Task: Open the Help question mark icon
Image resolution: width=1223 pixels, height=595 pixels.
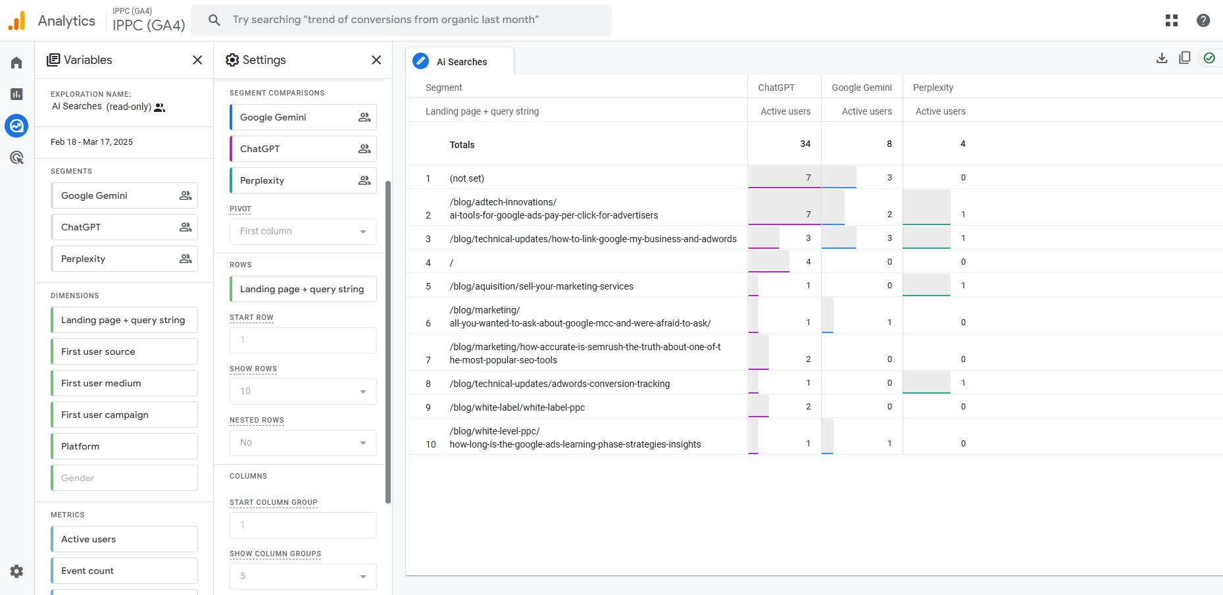Action: coord(1203,20)
